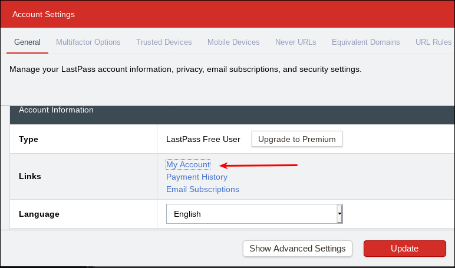The image size is (455, 268).
Task: Go to Trusted Devices tab
Action: pyautogui.click(x=164, y=42)
